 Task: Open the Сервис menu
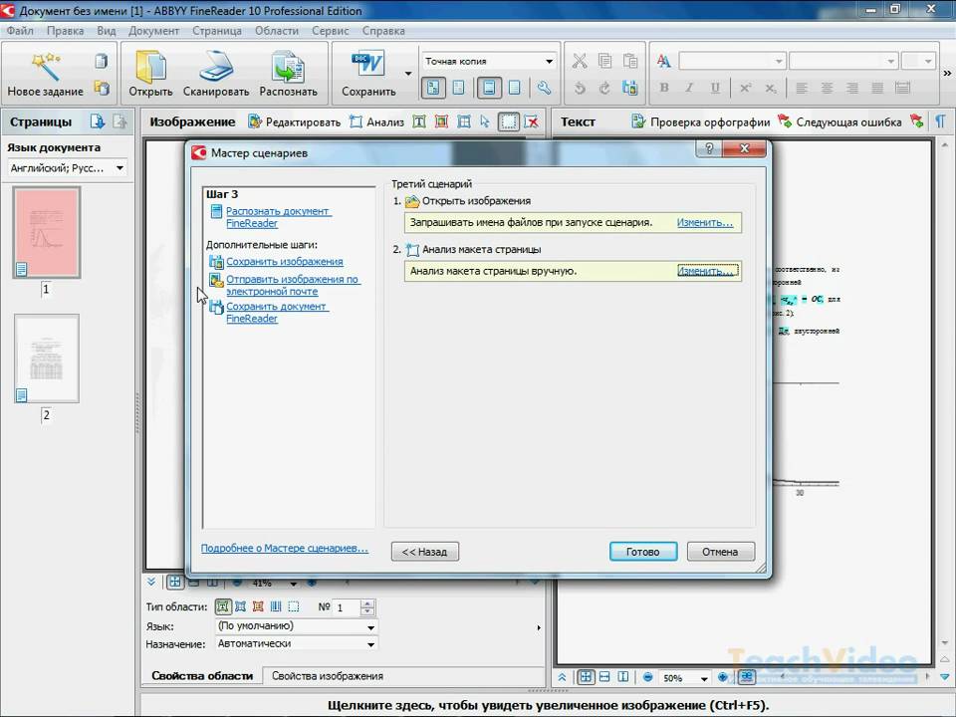coord(331,31)
